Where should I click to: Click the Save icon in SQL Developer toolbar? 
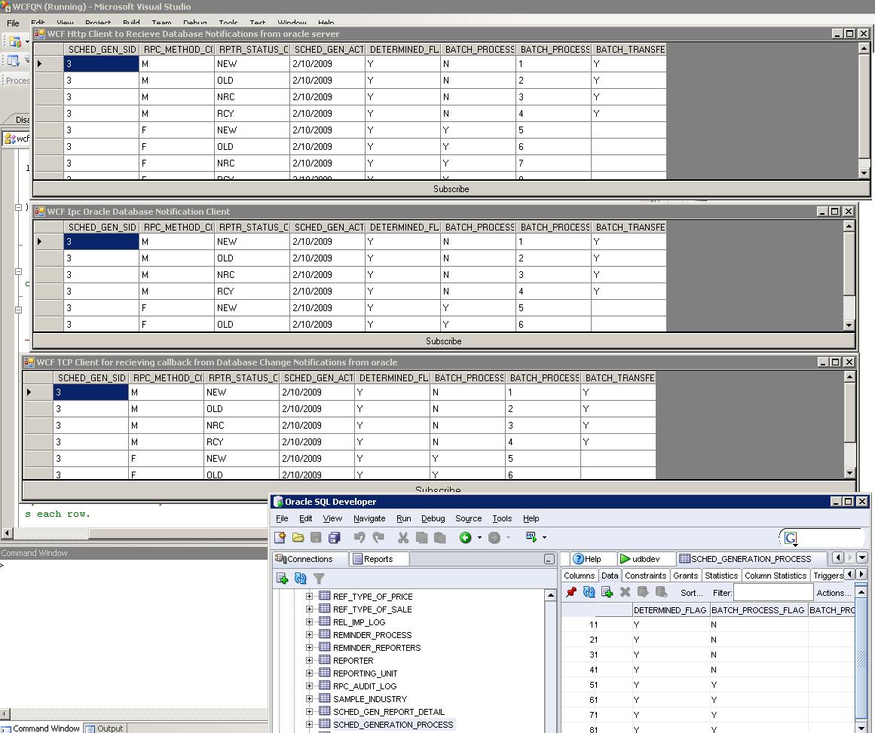[x=316, y=537]
